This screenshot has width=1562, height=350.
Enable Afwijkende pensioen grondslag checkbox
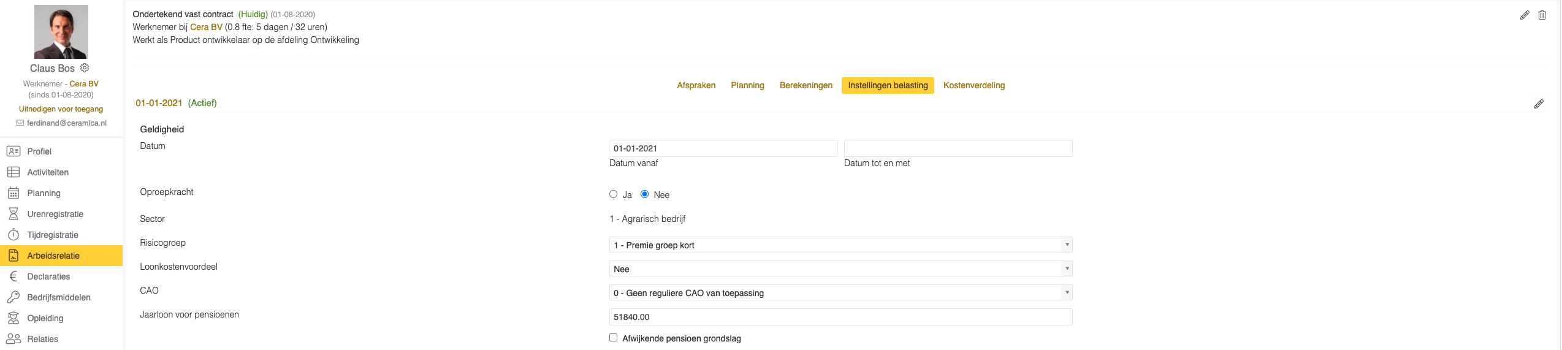point(613,338)
